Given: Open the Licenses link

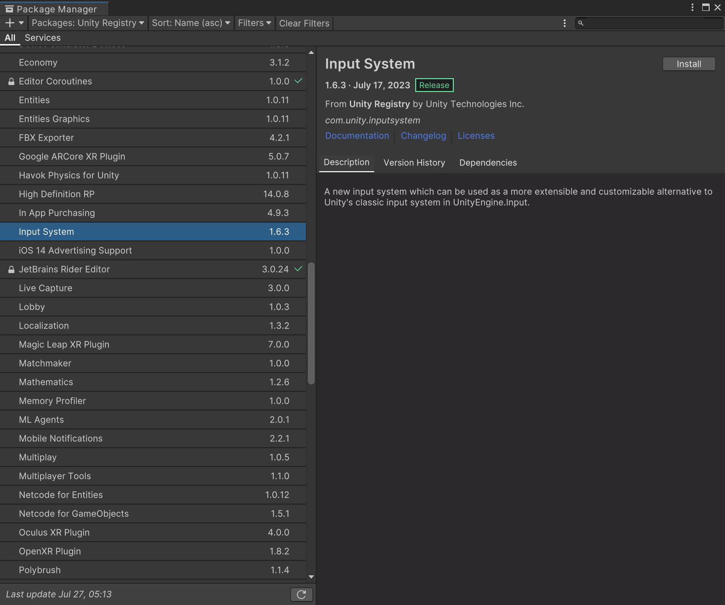Looking at the screenshot, I should tap(476, 136).
